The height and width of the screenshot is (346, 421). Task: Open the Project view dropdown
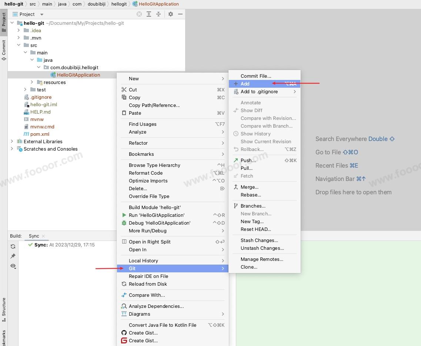tap(41, 14)
